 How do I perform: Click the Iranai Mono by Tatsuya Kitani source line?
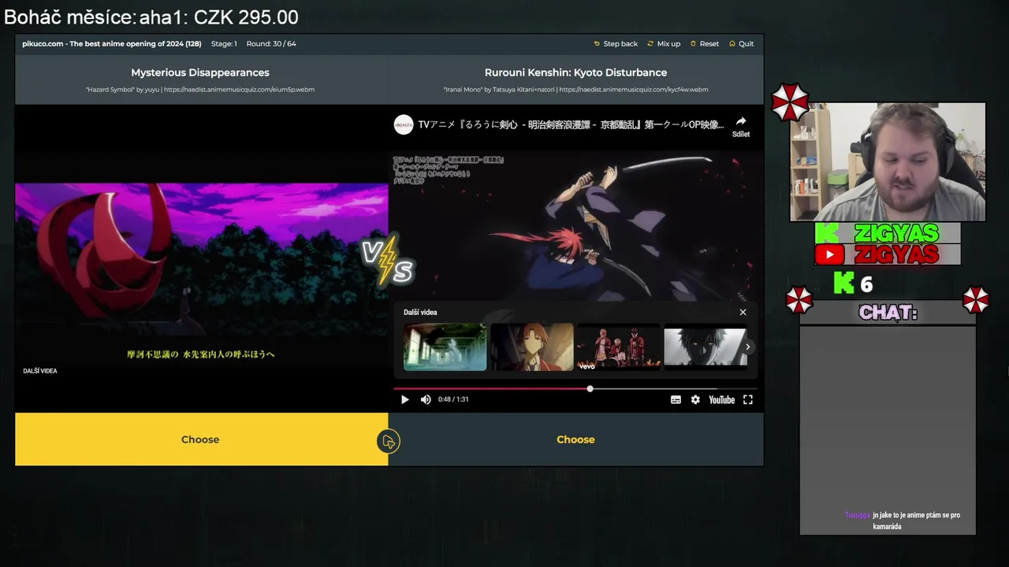tap(575, 90)
